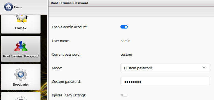The height and width of the screenshot is (100, 214).
Task: Select the Root Terminal Password sidebar label
Action: tap(21, 56)
